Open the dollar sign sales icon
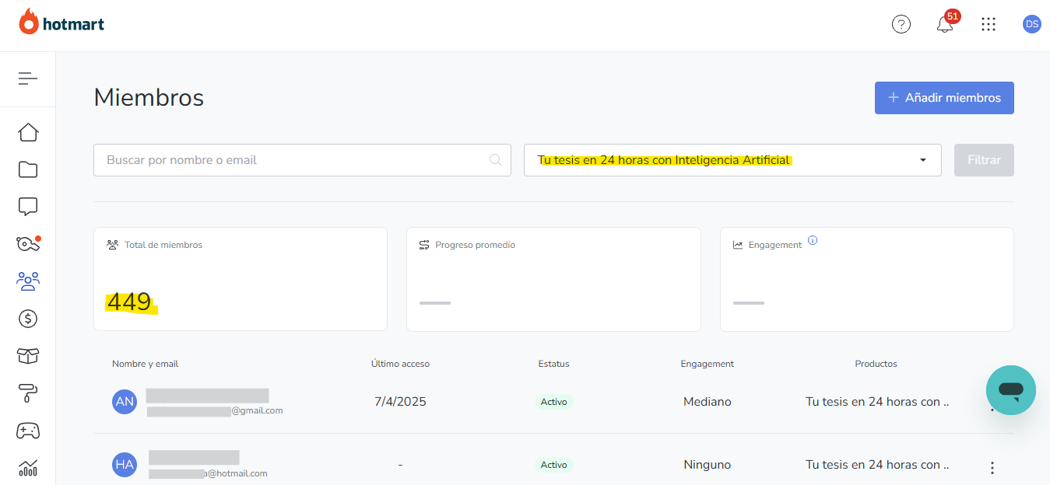 [x=28, y=319]
